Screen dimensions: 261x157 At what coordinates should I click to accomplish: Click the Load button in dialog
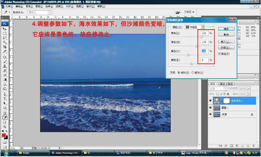[x=226, y=42]
